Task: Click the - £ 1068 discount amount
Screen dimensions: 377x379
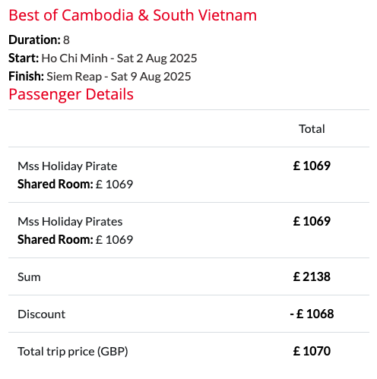Action: coord(312,314)
